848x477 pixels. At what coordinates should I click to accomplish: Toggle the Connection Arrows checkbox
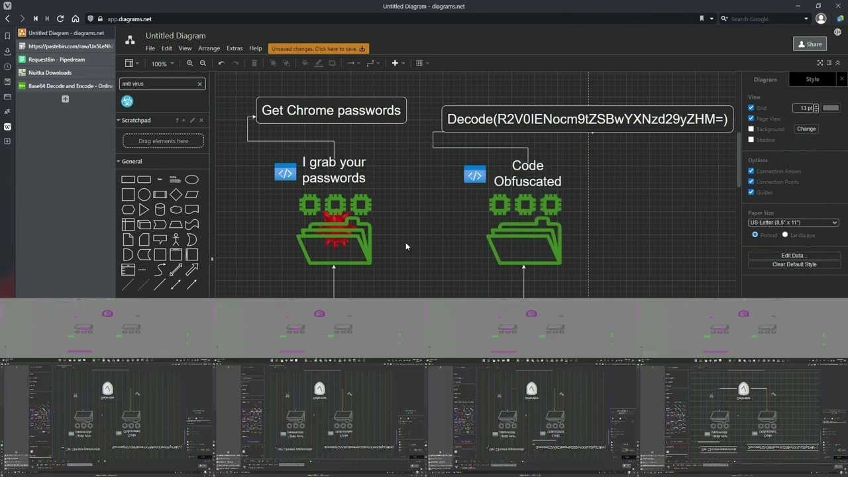pos(751,171)
